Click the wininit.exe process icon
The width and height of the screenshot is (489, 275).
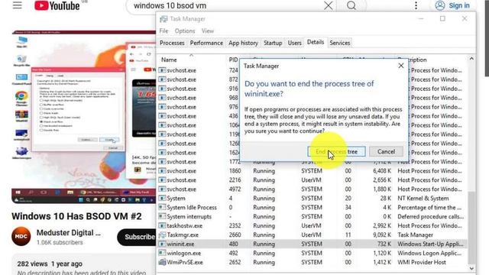pyautogui.click(x=162, y=244)
